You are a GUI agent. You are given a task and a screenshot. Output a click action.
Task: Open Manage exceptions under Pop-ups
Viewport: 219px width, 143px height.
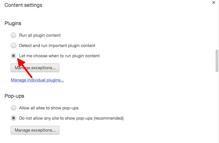tap(35, 130)
